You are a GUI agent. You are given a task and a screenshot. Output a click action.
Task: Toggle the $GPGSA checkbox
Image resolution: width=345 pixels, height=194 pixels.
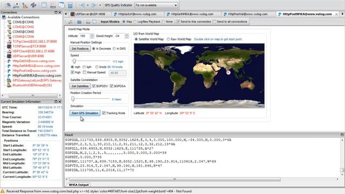112,86
